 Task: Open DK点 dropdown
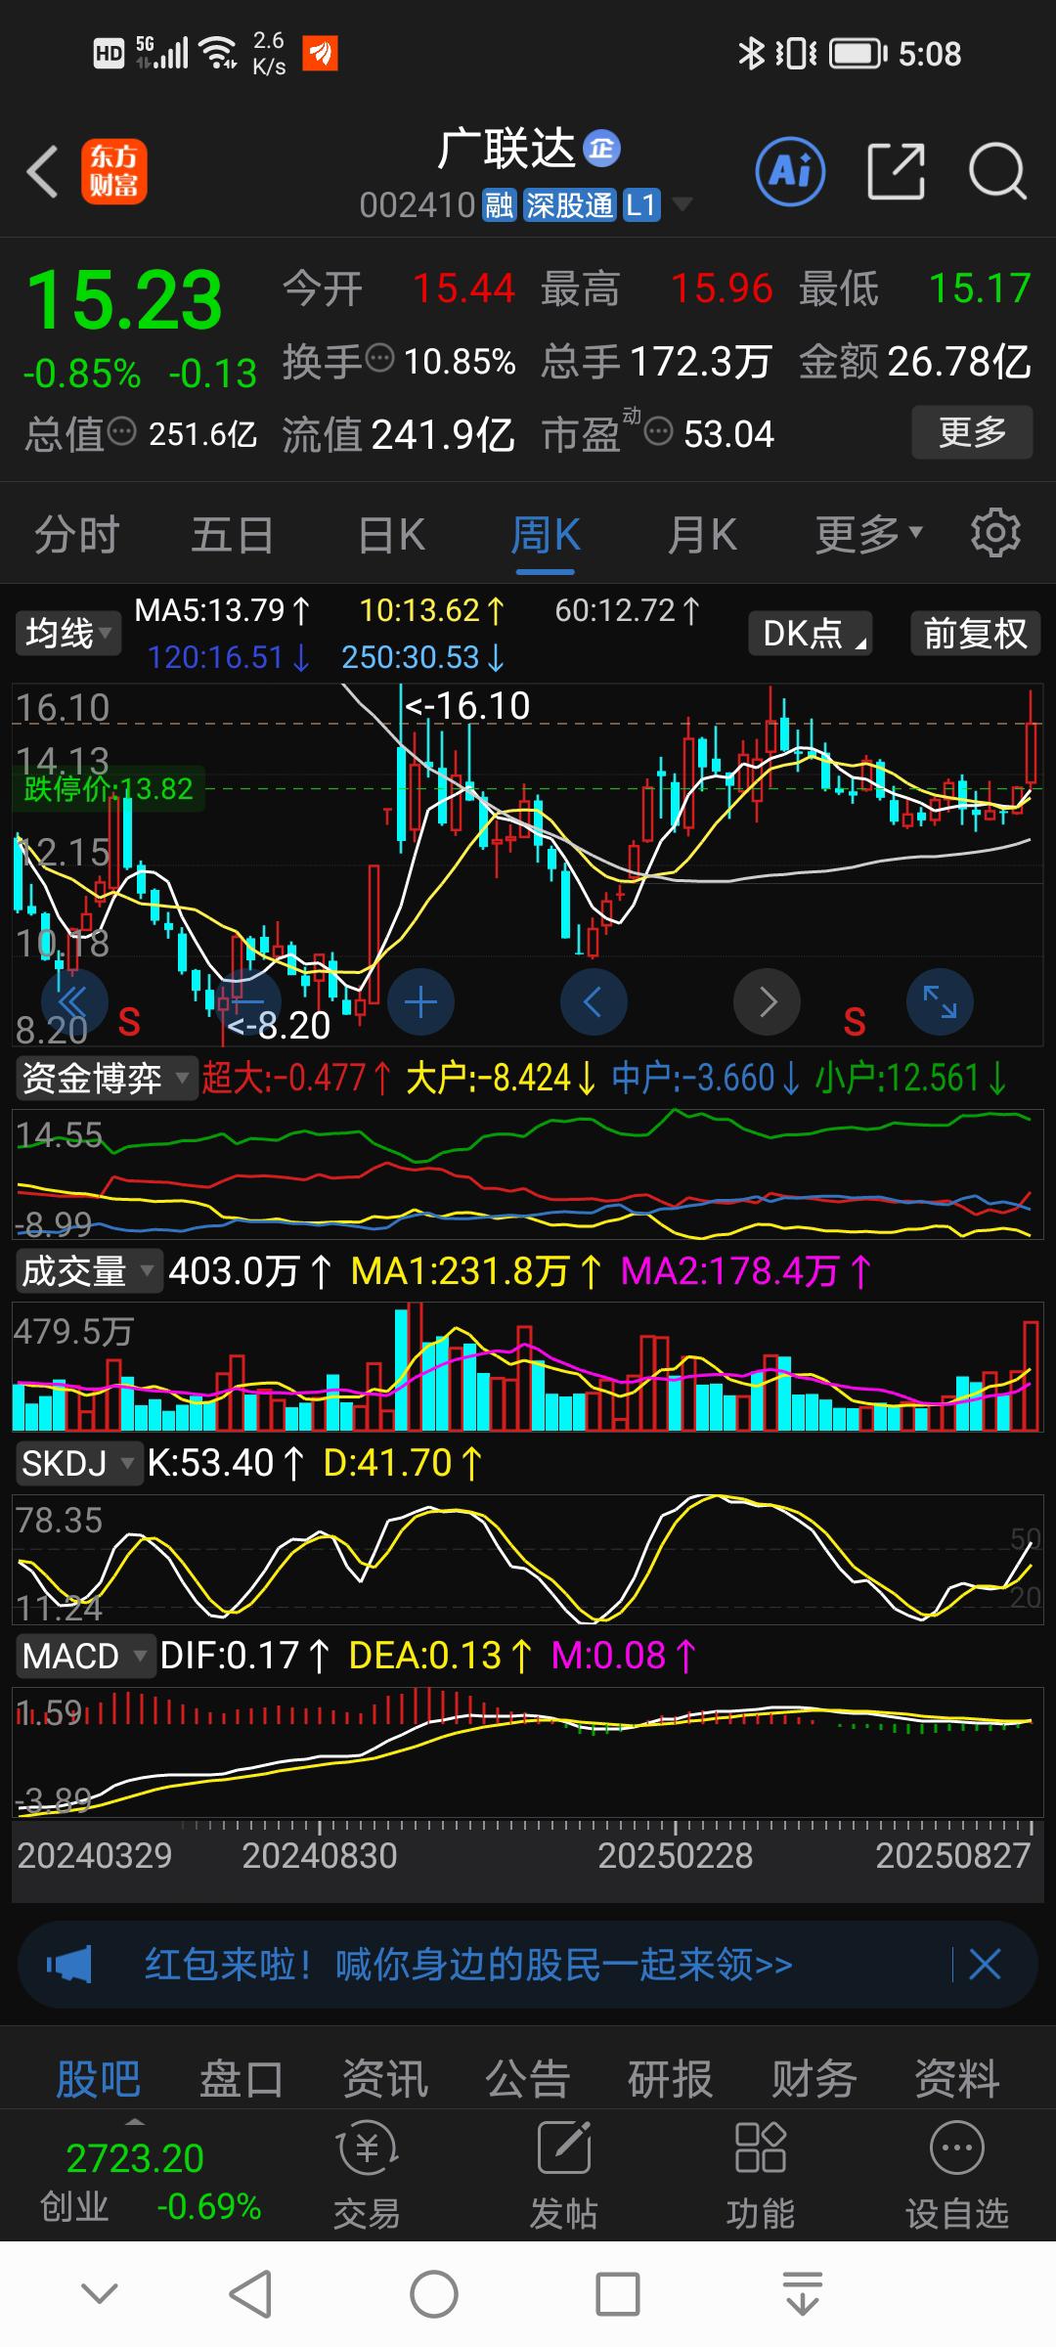pyautogui.click(x=811, y=634)
